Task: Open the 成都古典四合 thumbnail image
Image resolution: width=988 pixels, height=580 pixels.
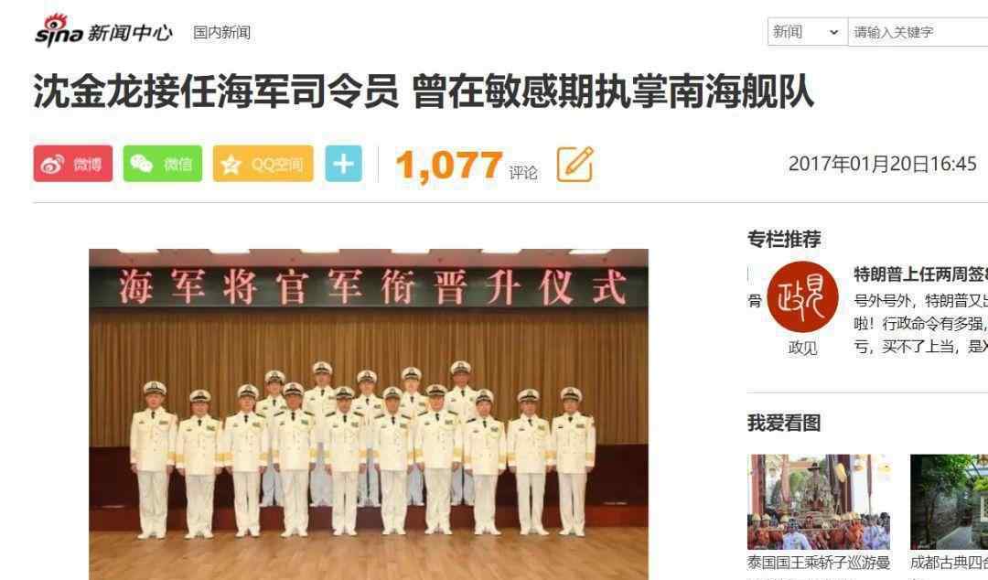Action: [x=949, y=502]
